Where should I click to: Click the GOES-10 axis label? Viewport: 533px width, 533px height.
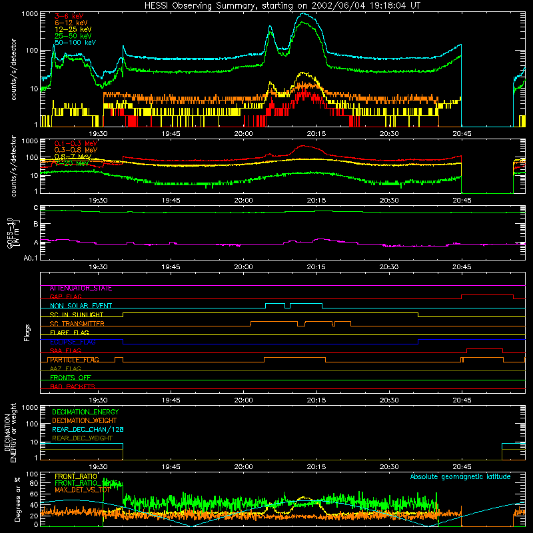[13, 233]
